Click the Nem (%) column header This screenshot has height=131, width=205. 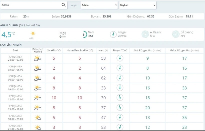(x=103, y=50)
